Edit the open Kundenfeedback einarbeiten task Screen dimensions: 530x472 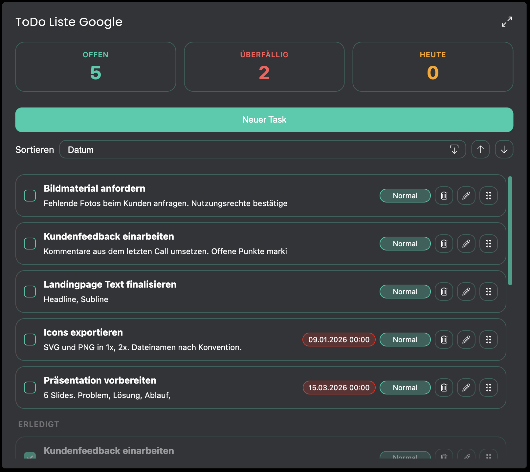click(466, 244)
